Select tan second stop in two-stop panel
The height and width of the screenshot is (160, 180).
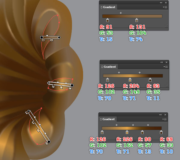(136, 20)
